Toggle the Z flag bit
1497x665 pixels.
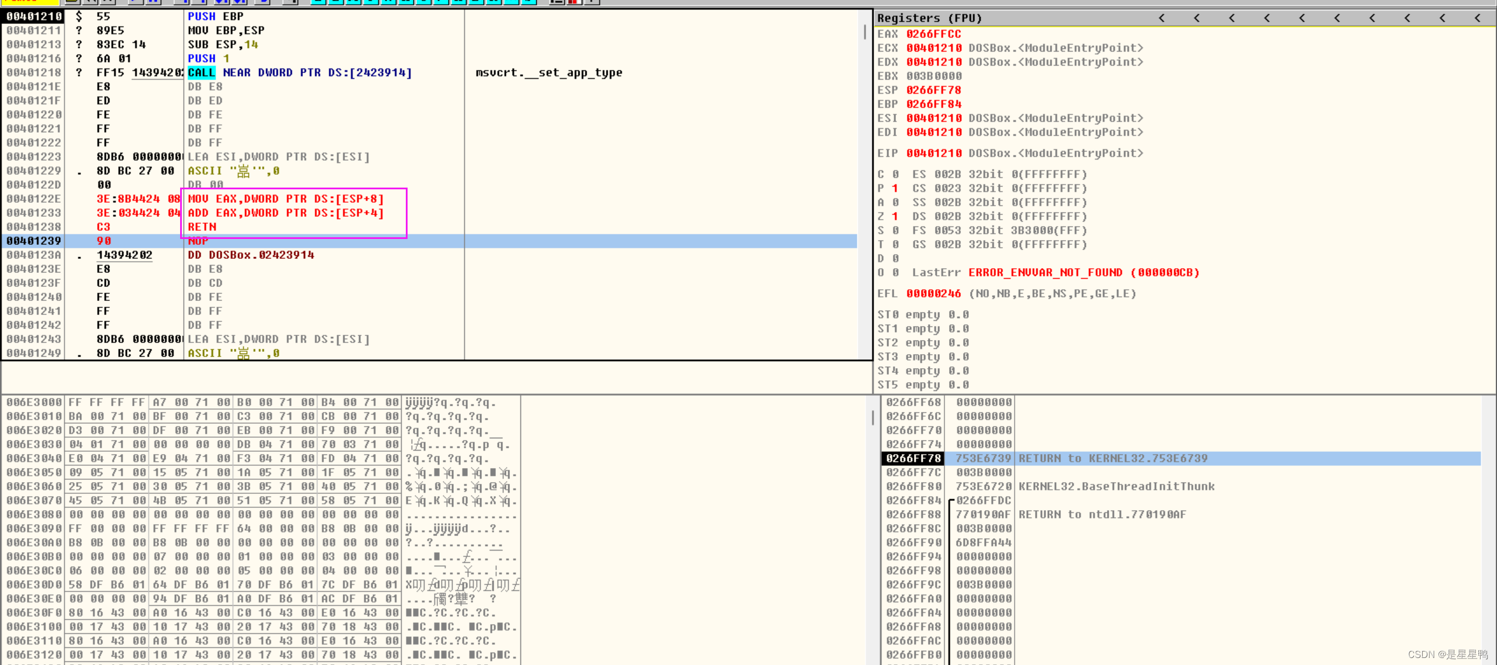pos(895,216)
